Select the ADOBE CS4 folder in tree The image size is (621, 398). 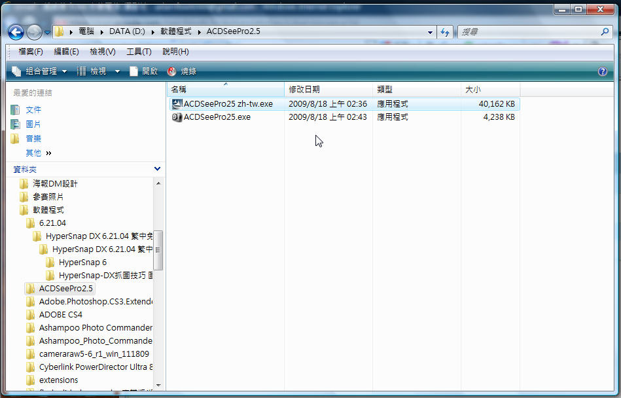click(x=61, y=314)
